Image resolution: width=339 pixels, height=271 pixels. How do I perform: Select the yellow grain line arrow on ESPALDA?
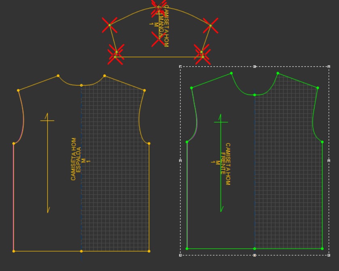[47, 163]
